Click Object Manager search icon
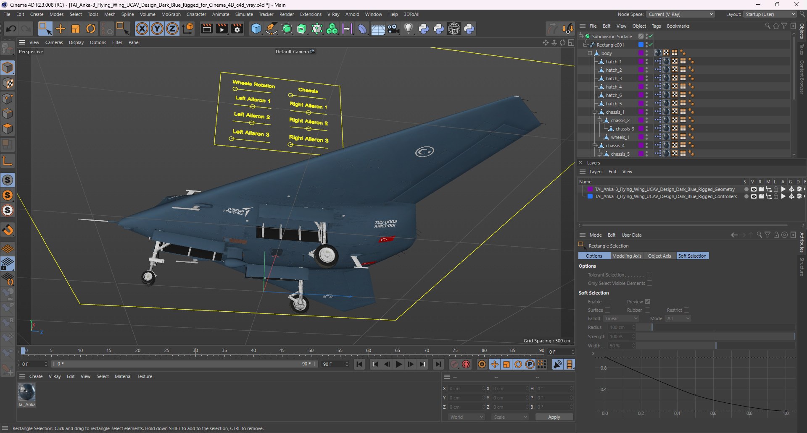The image size is (807, 433). pos(767,26)
